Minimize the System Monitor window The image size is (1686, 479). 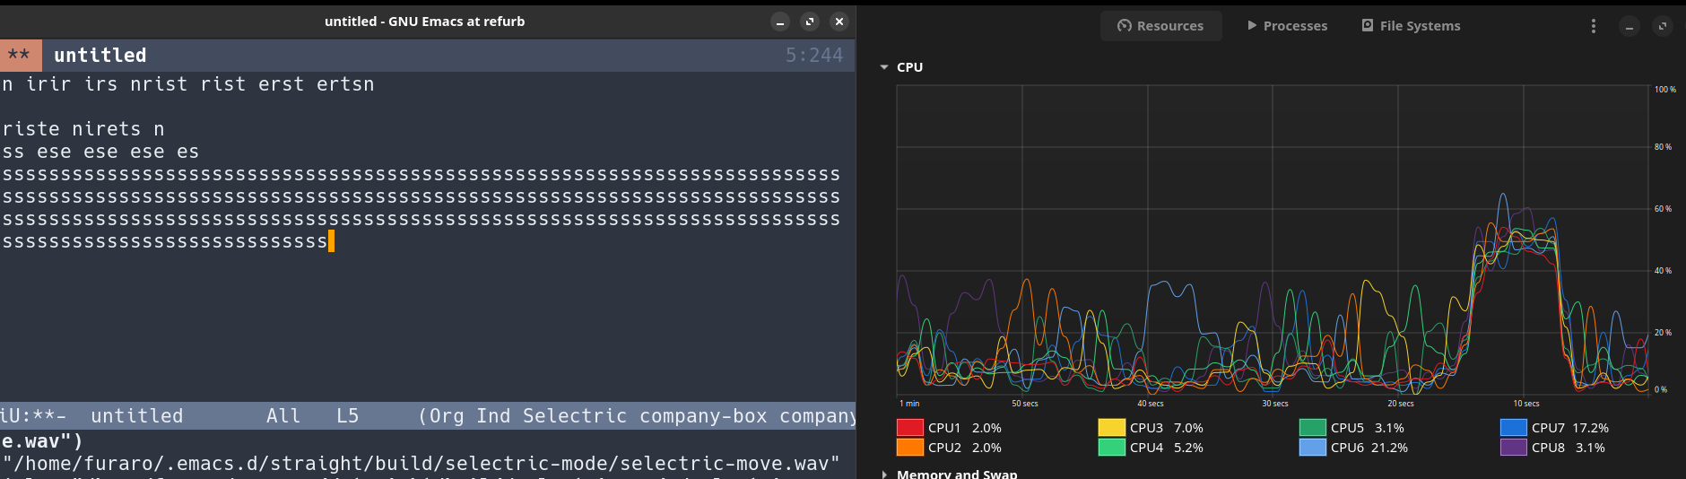coord(1630,26)
